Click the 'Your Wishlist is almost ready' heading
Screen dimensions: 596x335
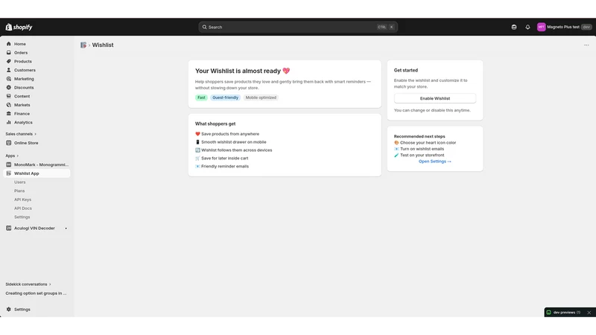point(243,71)
